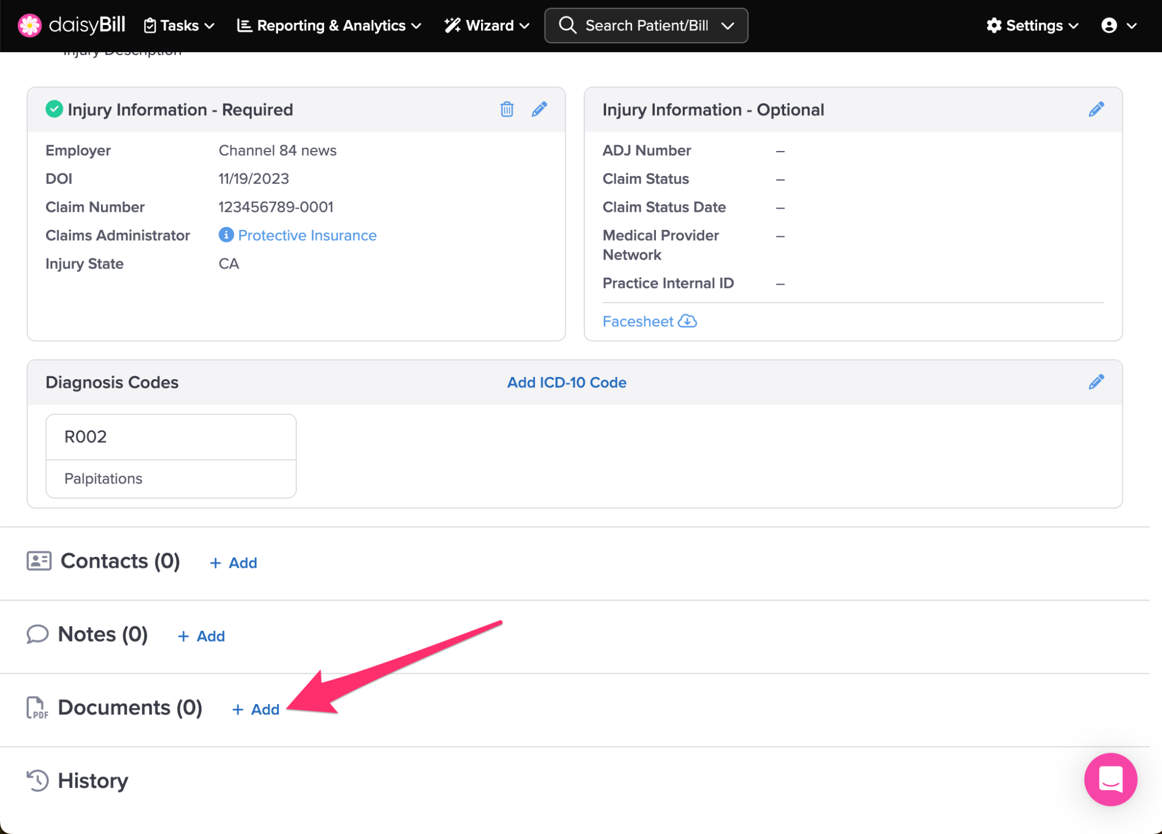Edit Injury Information Optional with pencil icon
This screenshot has width=1162, height=834.
[1096, 109]
